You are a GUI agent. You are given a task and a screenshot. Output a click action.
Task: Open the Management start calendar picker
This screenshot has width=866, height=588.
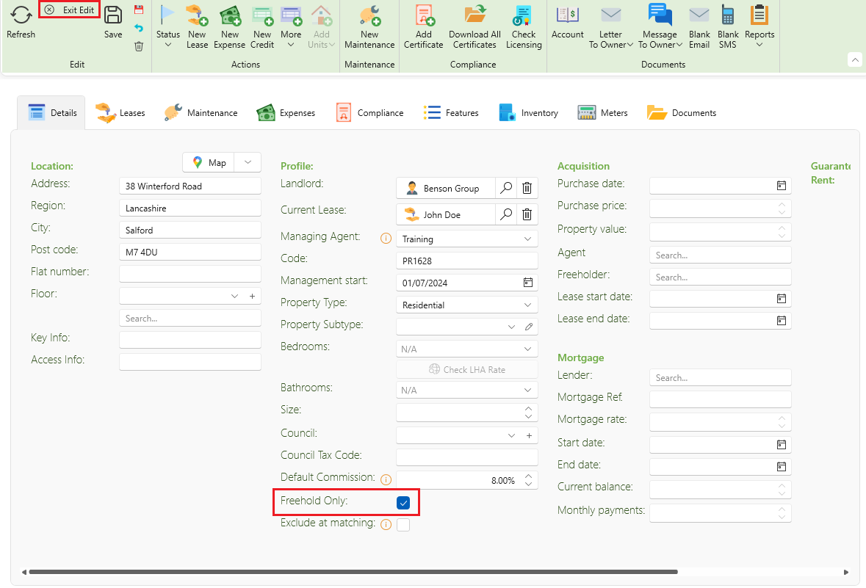point(528,283)
